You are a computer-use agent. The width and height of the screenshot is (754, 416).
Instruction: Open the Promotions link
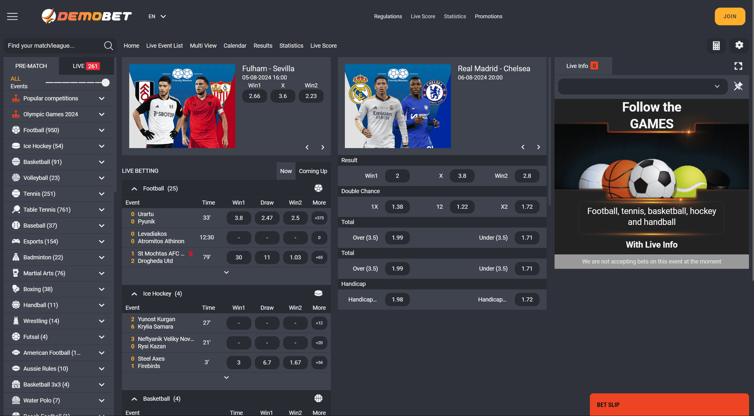click(x=489, y=16)
